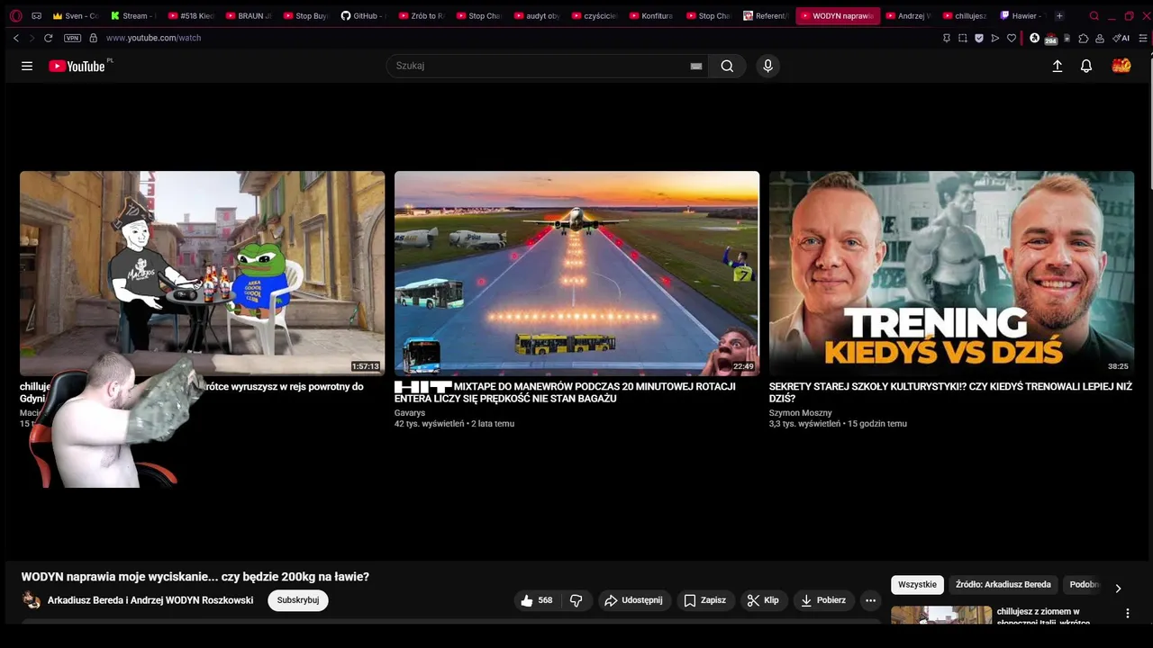Open the notifications bell

click(x=1086, y=66)
